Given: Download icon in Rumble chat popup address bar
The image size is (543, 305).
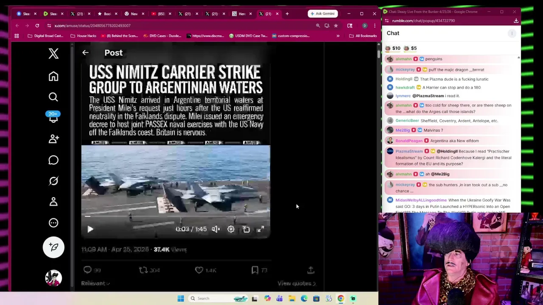Looking at the screenshot, I should [516, 21].
